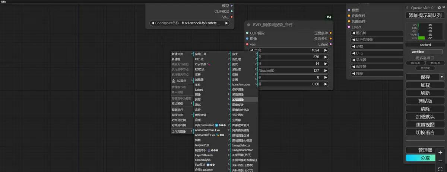Screen dimensions: 447x172
Task: Select previous Checkpoint名称 with left arrow
Action: tap(152, 23)
